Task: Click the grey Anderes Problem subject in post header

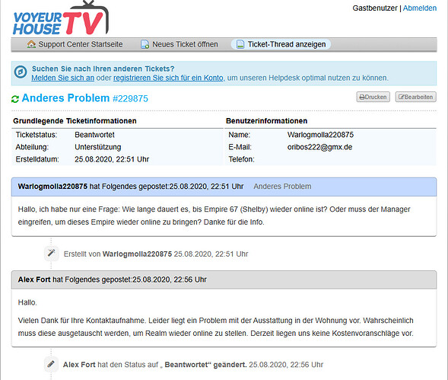Action: pyautogui.click(x=282, y=187)
